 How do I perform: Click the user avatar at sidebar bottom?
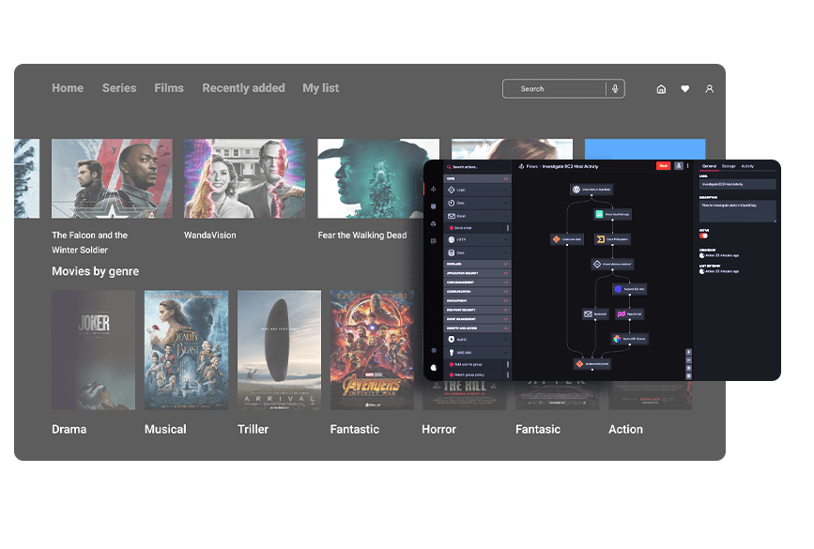coord(434,368)
